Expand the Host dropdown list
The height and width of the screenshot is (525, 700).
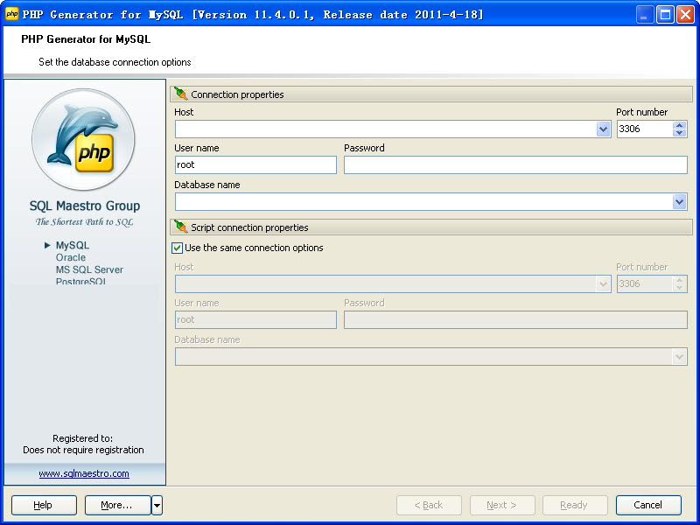click(x=603, y=129)
